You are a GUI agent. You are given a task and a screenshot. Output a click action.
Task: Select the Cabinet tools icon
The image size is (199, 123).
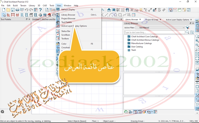pos(31,15)
